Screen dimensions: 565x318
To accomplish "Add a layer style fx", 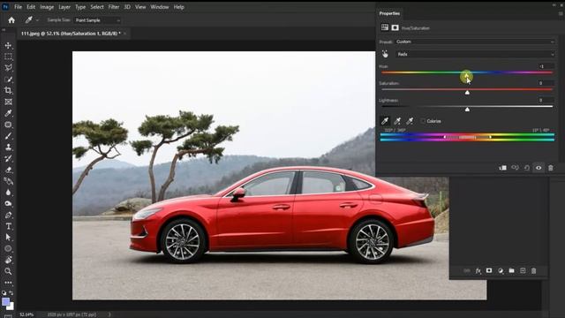I will pyautogui.click(x=478, y=271).
